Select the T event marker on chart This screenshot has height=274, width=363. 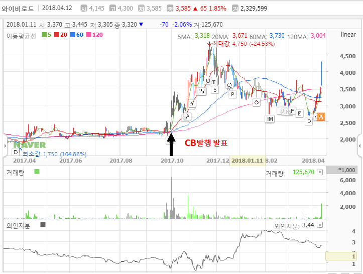[x=214, y=82]
